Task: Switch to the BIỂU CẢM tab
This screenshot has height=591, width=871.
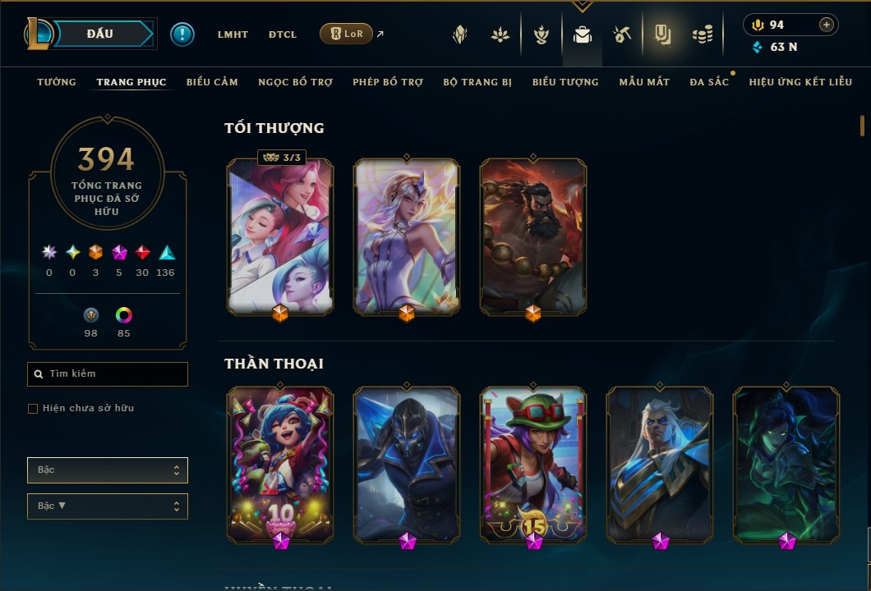Action: pos(212,82)
